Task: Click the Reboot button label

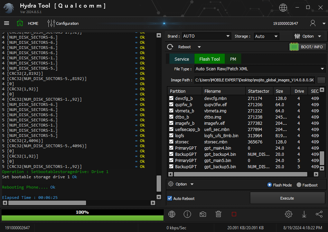Action: click(185, 47)
